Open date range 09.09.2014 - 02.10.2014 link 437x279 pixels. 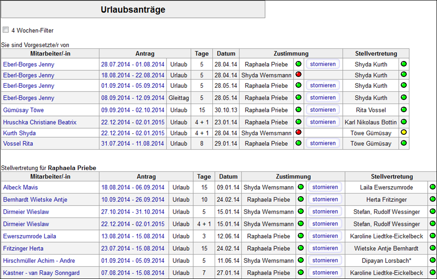(x=133, y=110)
